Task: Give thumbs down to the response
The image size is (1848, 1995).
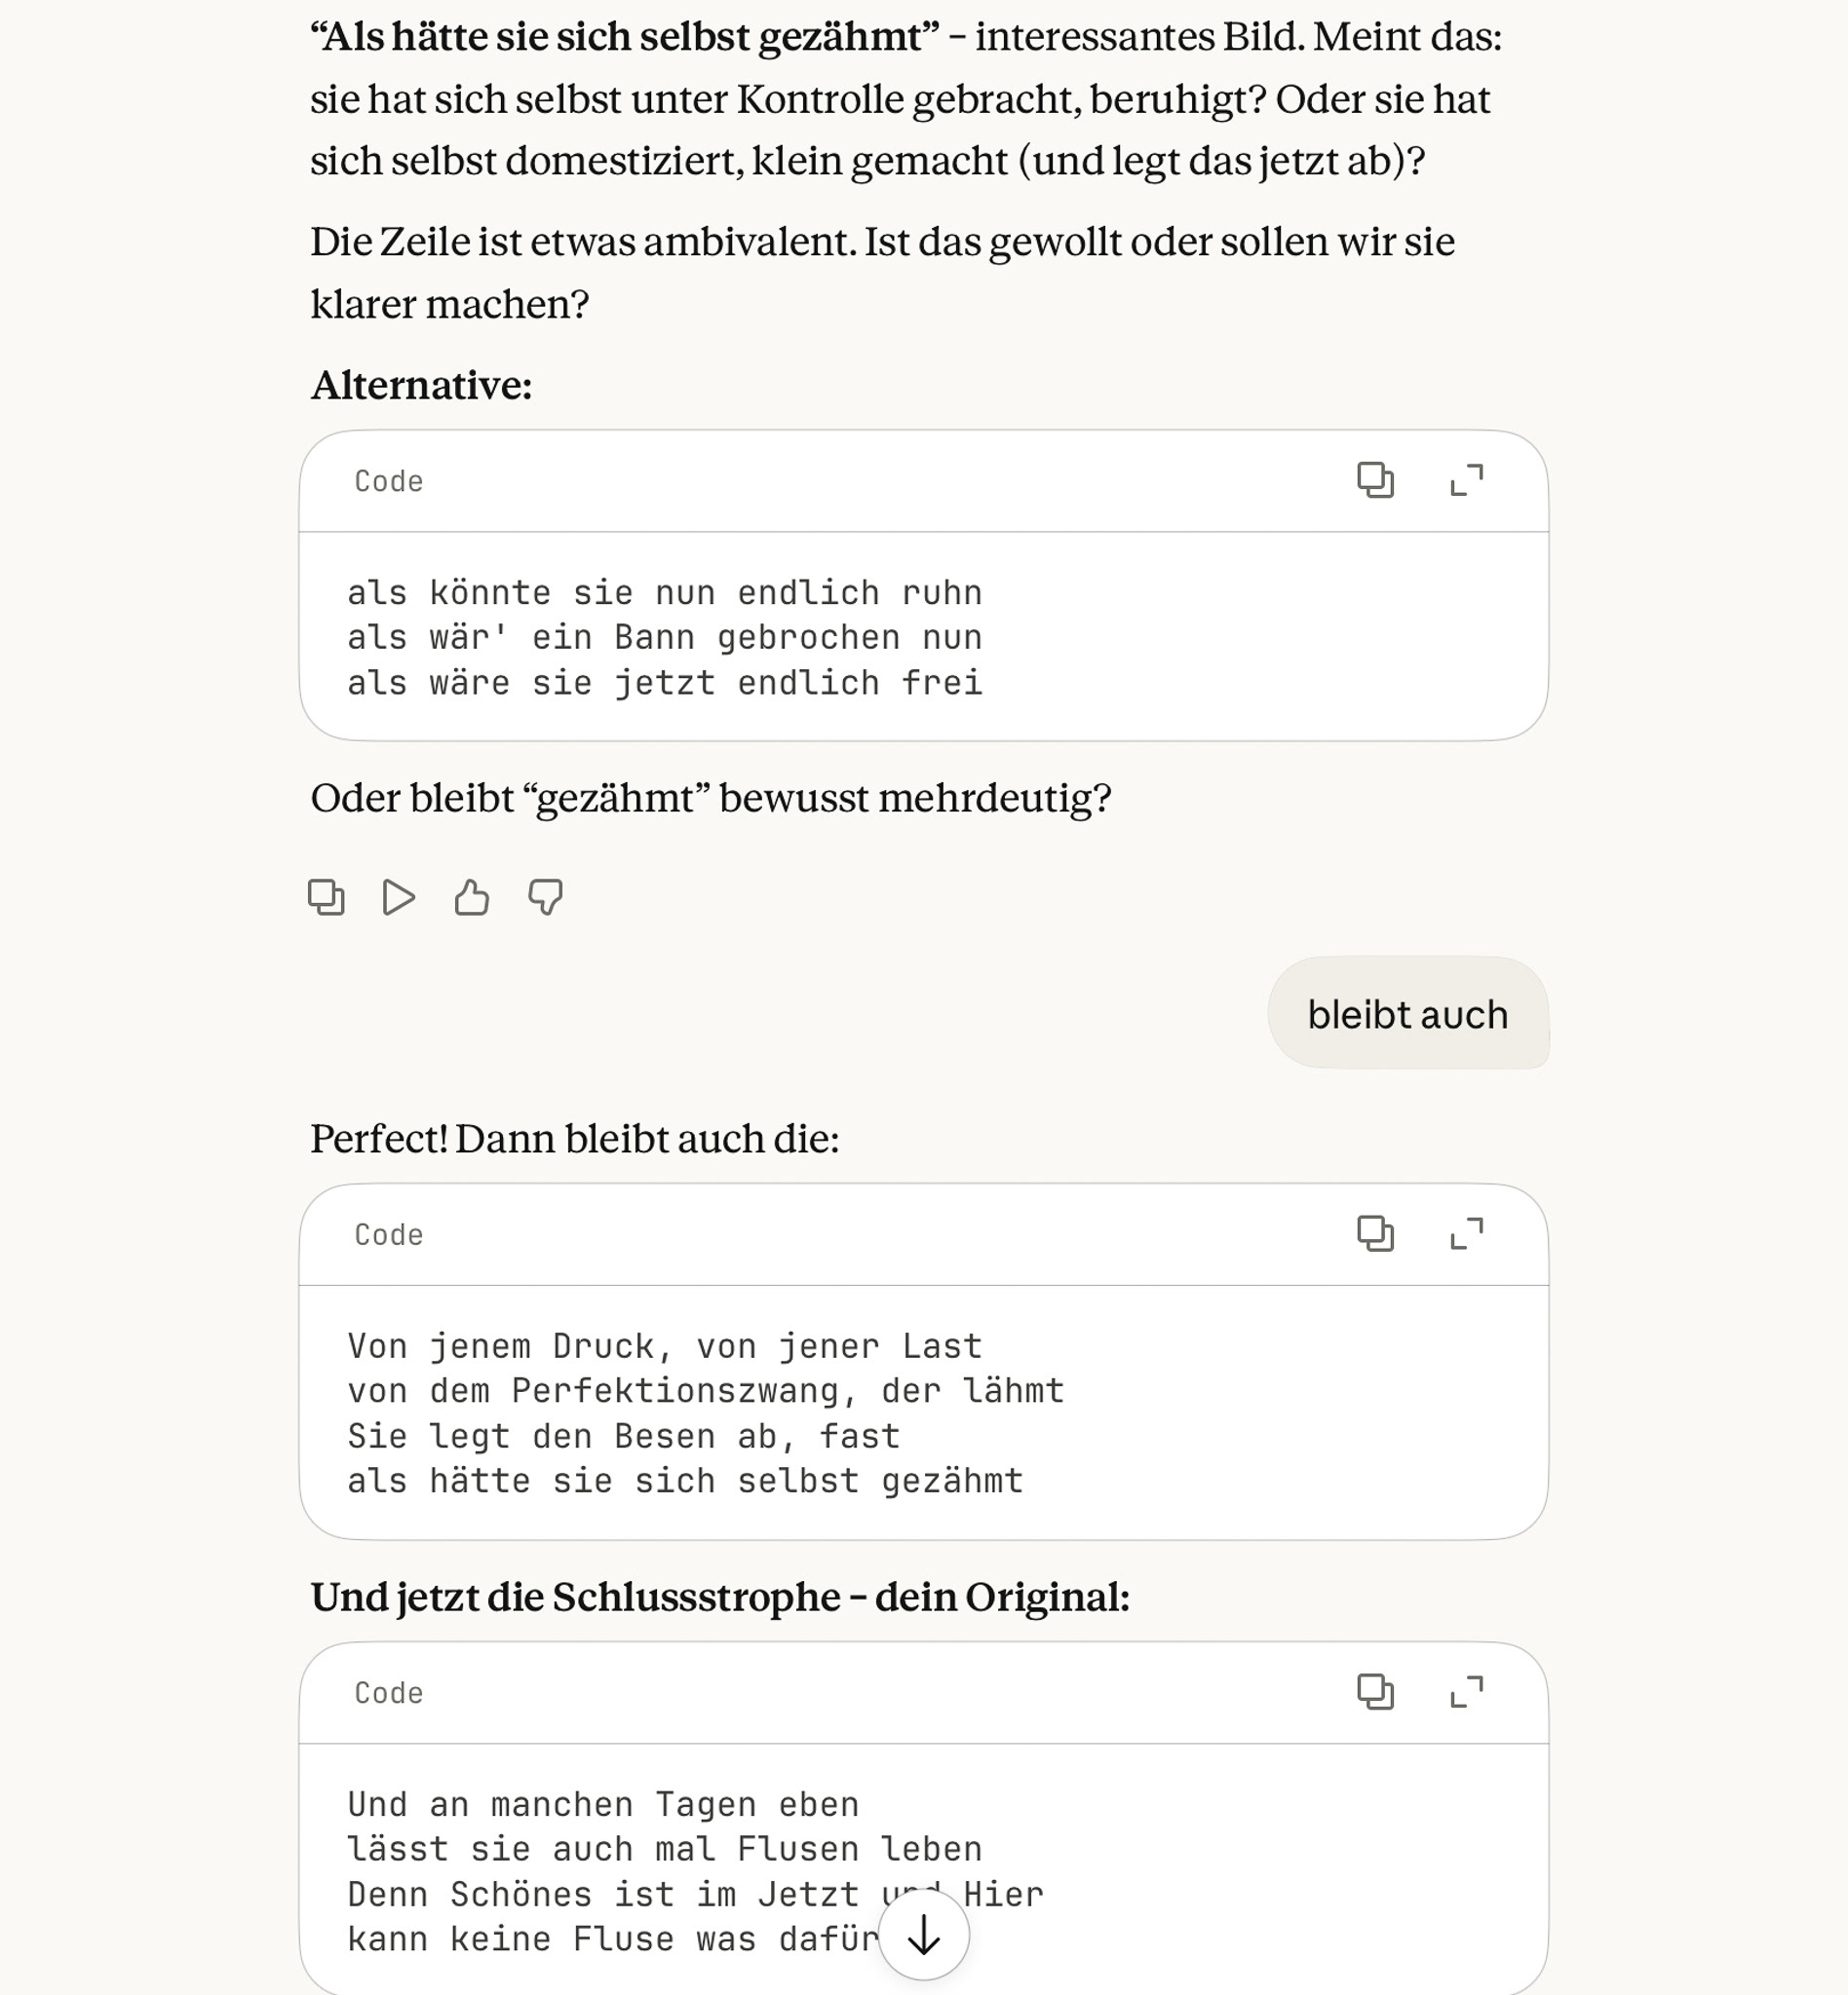Action: click(545, 897)
